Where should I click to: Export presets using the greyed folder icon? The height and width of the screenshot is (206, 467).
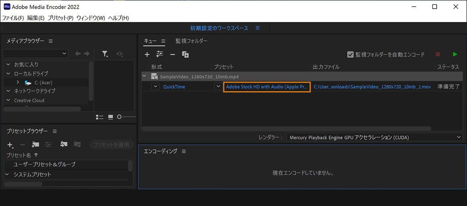[x=77, y=144]
